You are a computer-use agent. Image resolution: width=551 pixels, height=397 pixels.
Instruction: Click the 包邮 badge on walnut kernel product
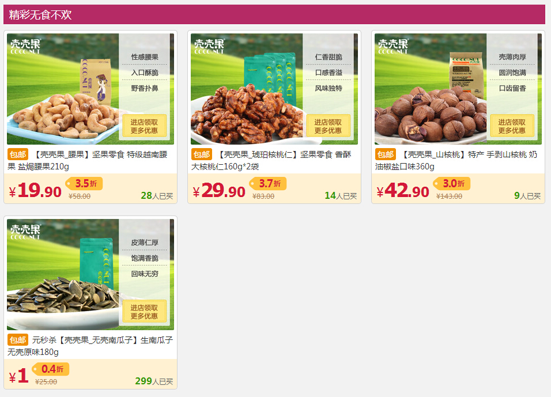click(202, 154)
